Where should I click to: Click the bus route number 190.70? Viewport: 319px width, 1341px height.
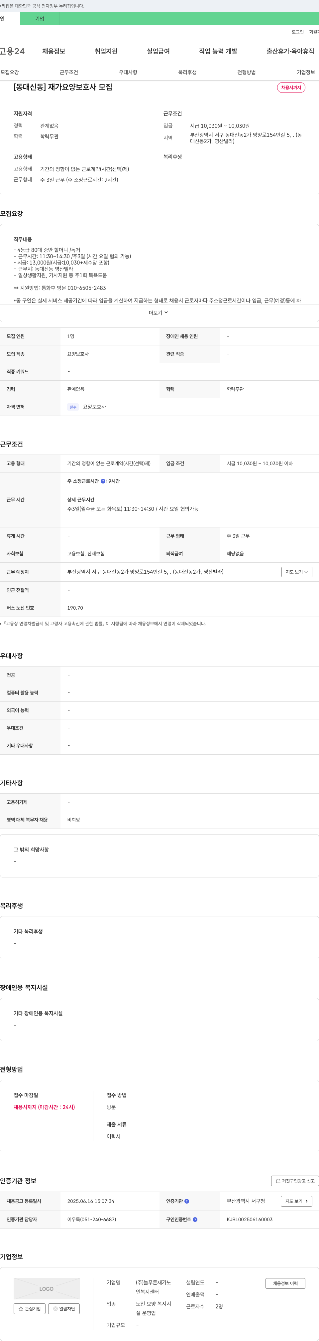click(75, 608)
